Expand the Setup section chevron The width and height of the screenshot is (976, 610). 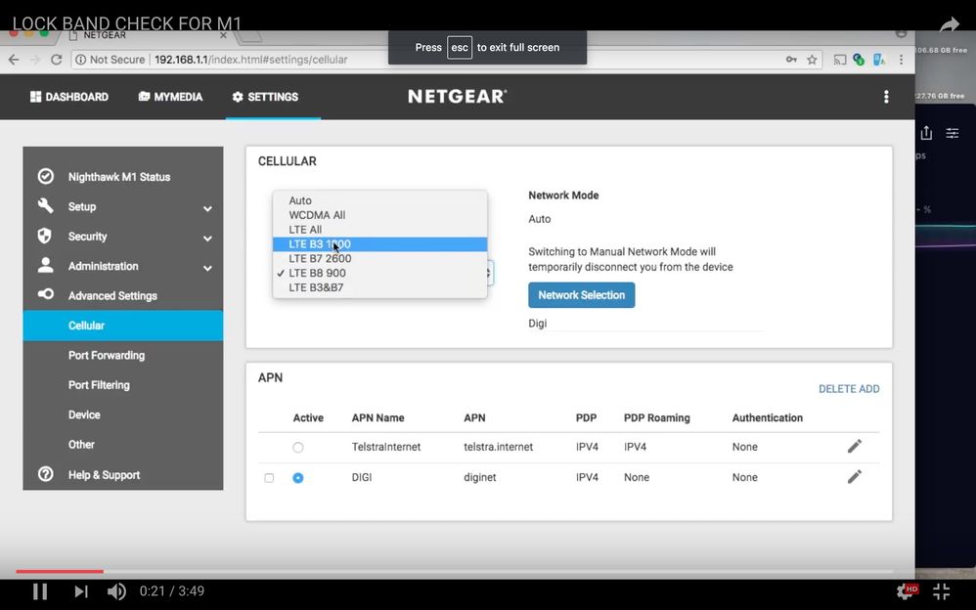(208, 208)
